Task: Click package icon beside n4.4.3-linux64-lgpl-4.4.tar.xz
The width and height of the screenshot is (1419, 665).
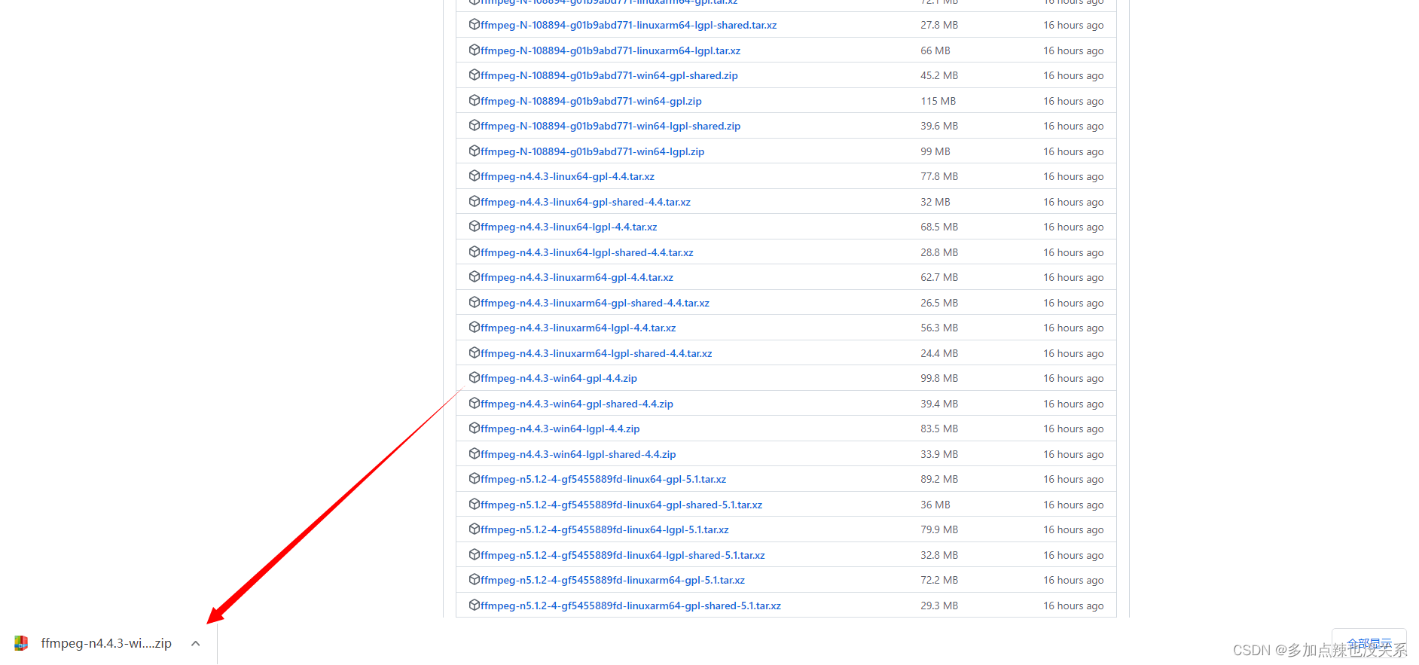Action: (x=475, y=226)
